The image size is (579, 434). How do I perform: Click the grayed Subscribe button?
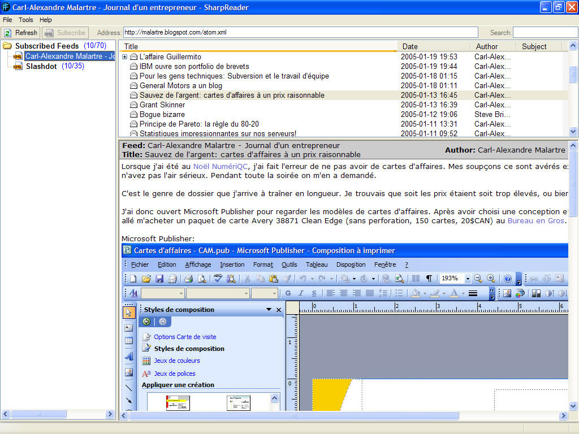pos(65,33)
